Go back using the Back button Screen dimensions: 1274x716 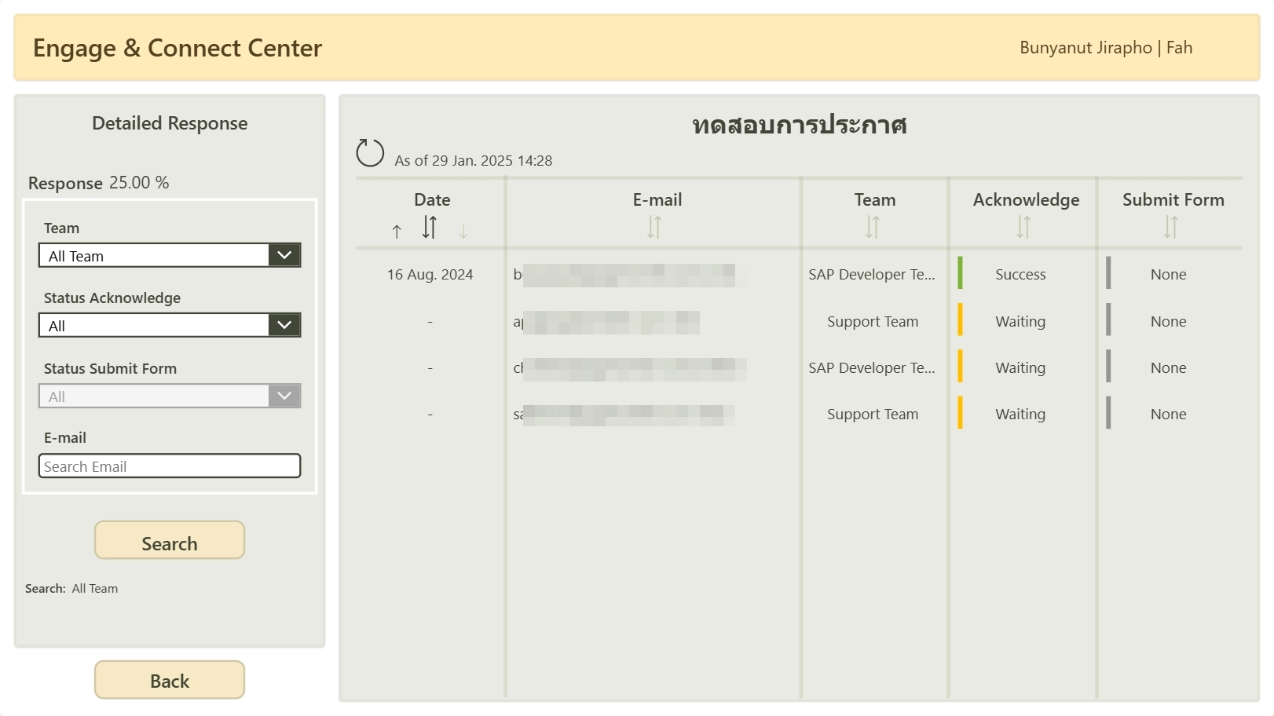coord(170,680)
